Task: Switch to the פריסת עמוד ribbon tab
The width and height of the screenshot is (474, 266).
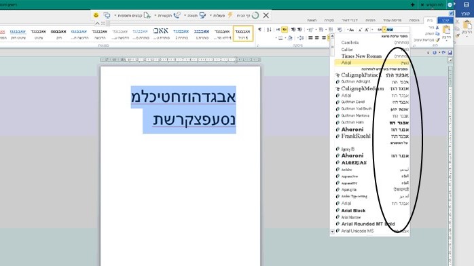Action: (393, 20)
